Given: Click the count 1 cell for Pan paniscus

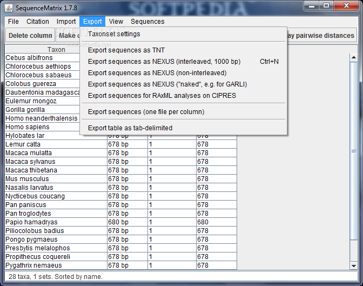Looking at the screenshot, I should [x=172, y=205].
